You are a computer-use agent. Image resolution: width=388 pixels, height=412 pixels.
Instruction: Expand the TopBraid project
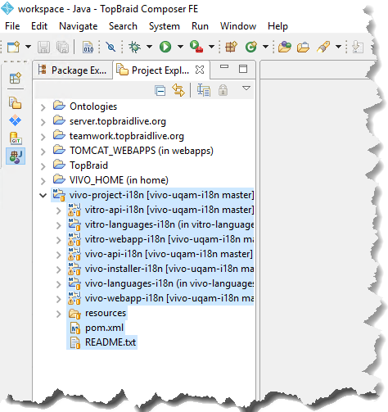pos(43,166)
